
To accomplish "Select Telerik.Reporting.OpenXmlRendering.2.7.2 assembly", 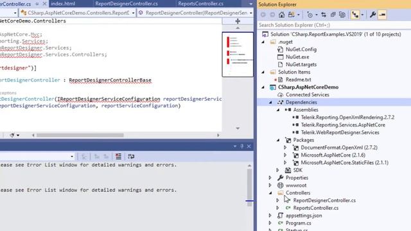I will point(347,117).
